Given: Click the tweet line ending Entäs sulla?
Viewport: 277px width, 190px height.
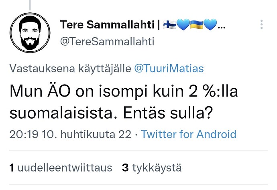Looking at the screenshot, I should 111,113.
